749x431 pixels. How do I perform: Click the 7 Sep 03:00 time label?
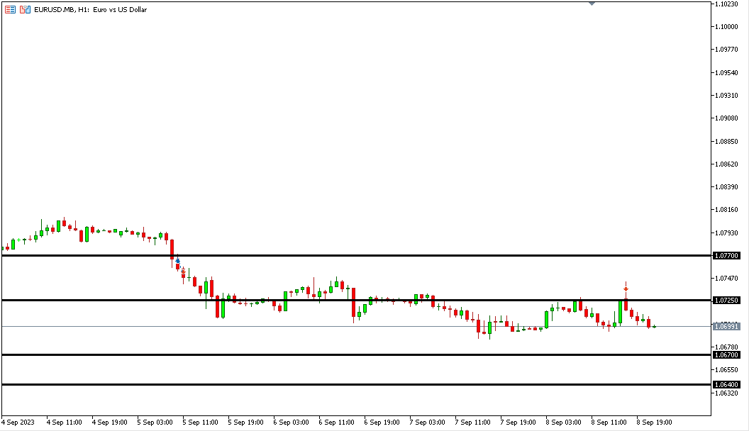pos(427,422)
